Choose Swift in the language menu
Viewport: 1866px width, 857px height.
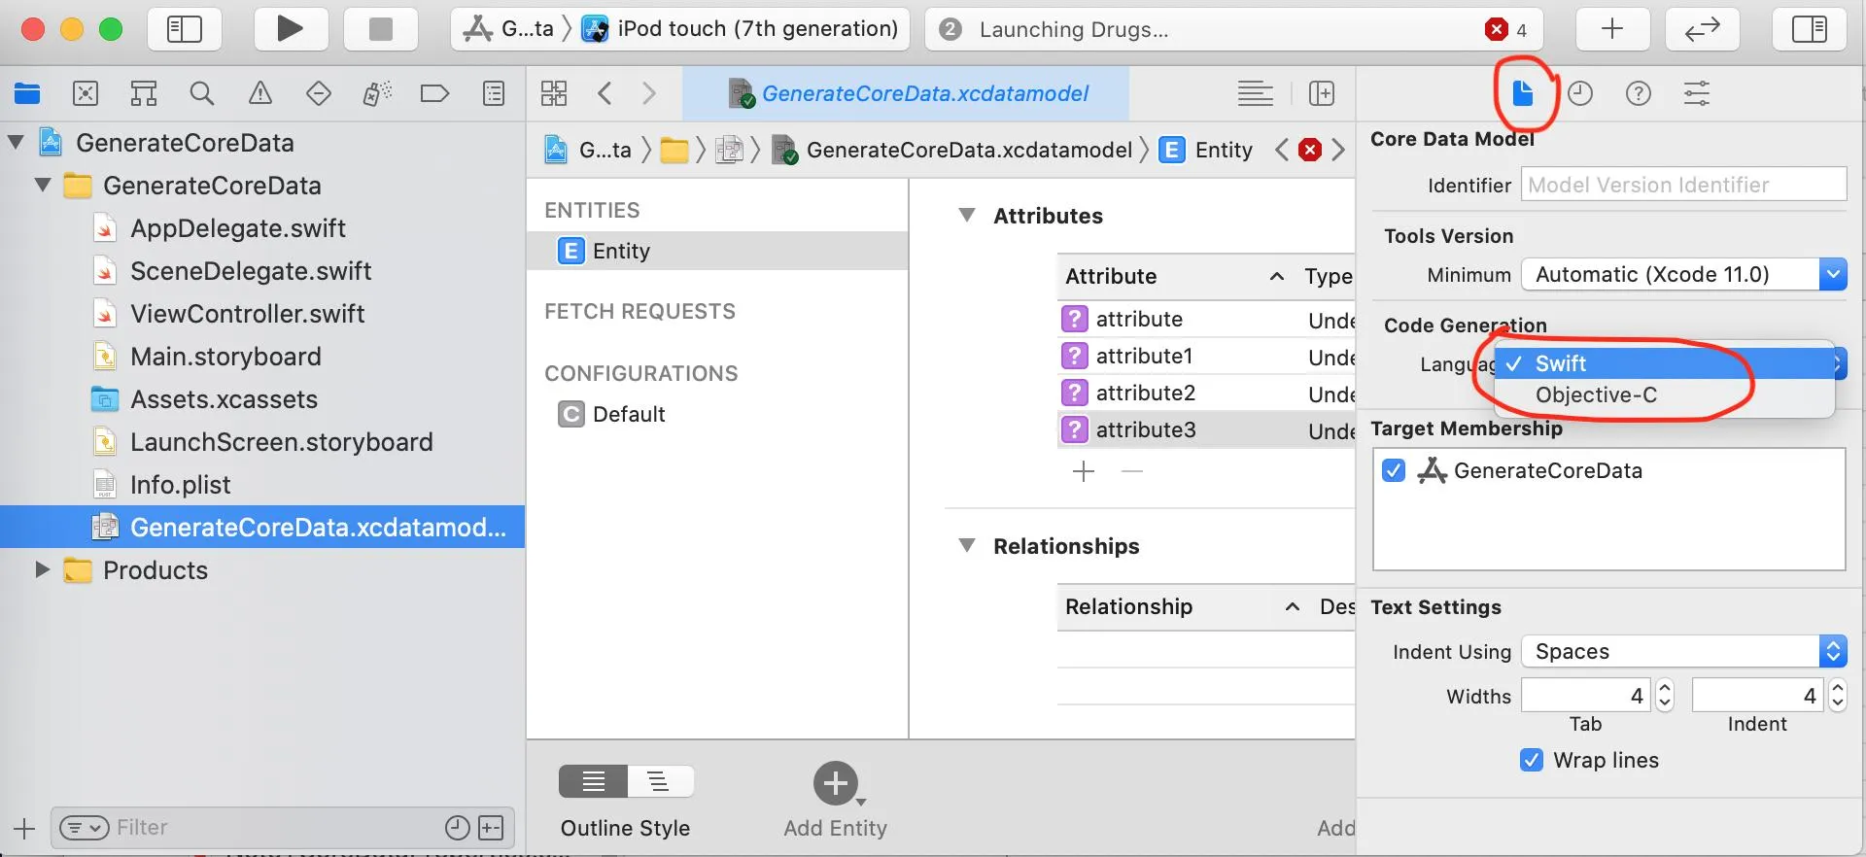[1664, 363]
